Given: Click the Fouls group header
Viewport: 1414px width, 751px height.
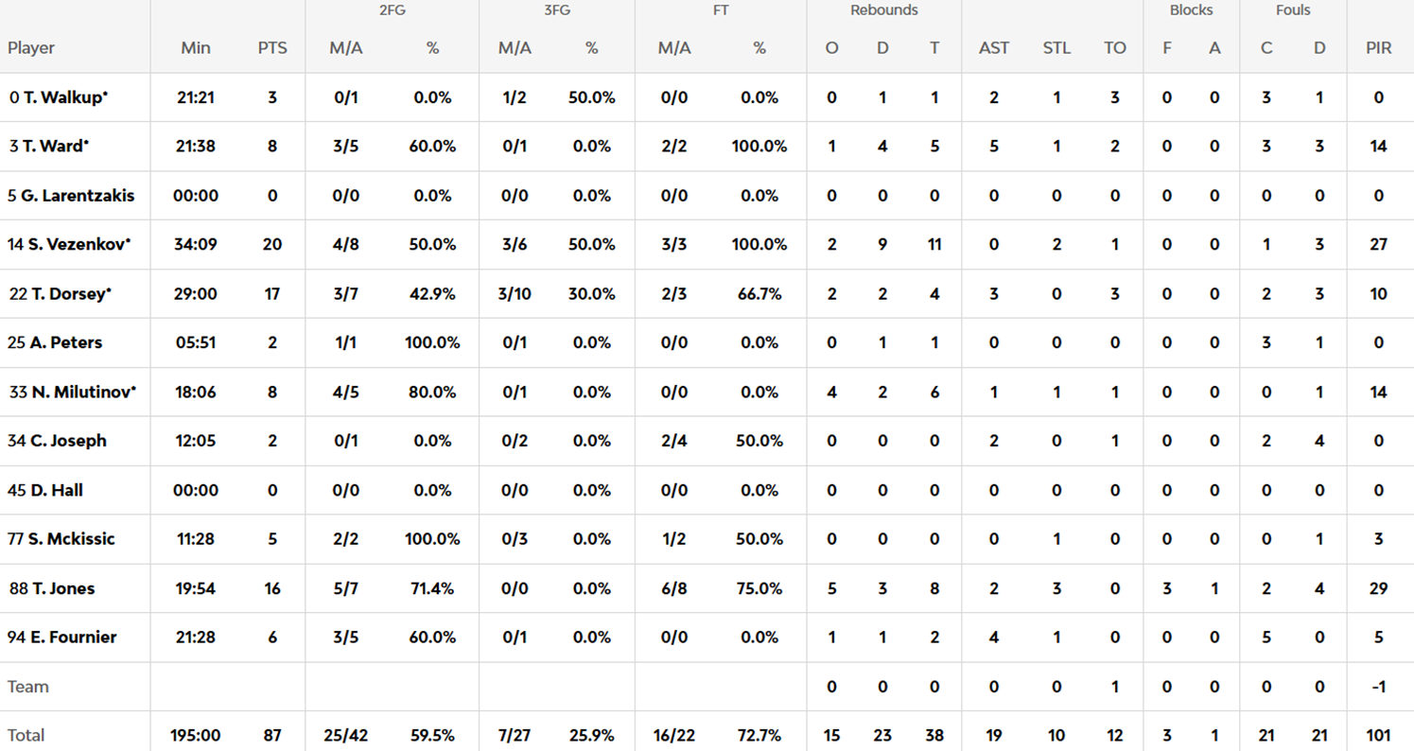Looking at the screenshot, I should click(1292, 10).
